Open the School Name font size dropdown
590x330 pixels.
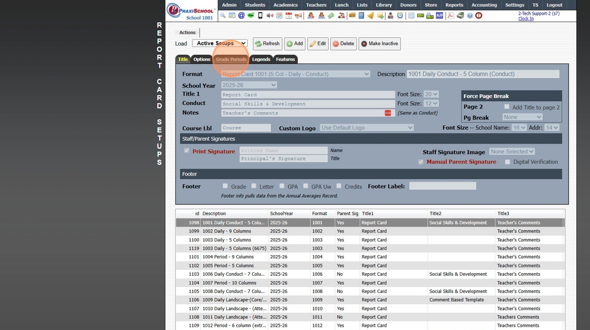519,128
